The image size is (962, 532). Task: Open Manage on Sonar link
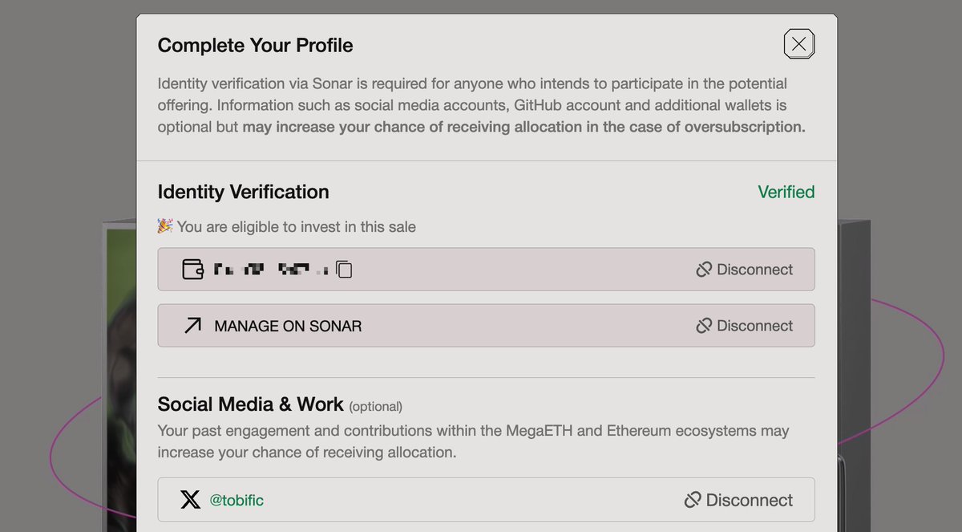(x=288, y=326)
